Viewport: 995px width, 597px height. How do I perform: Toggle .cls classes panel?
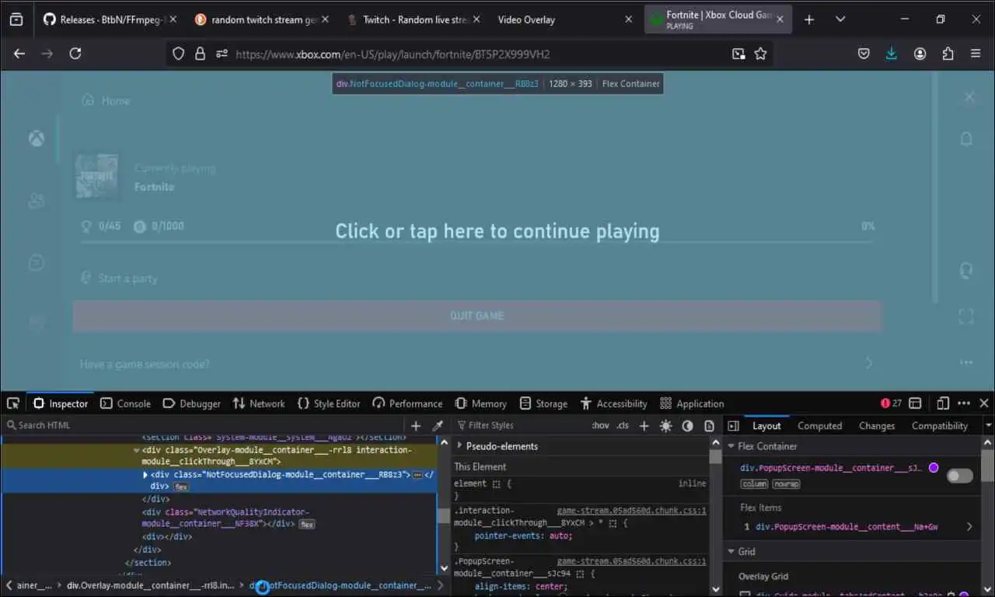623,425
